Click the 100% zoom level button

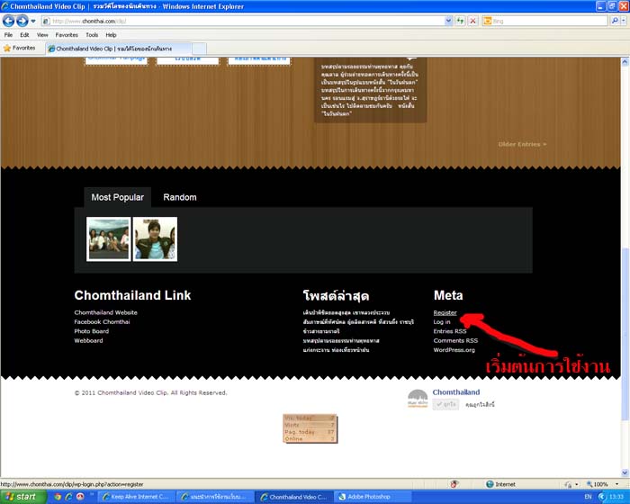(x=597, y=484)
